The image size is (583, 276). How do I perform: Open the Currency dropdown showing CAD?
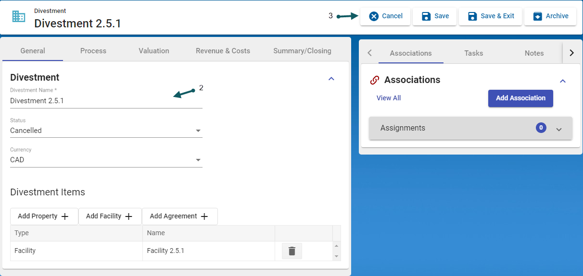coord(106,160)
